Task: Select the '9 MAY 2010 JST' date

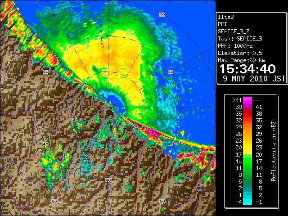Action: tap(254, 79)
